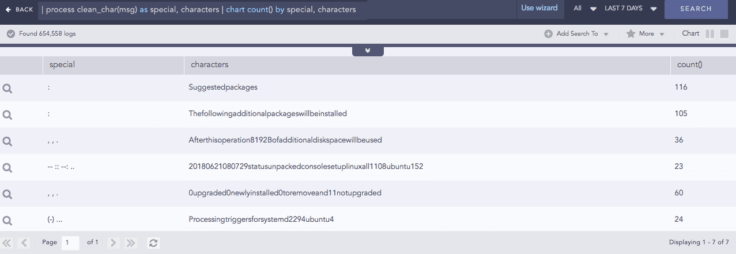Go to the first page with double-left arrows
Viewport: 736px width, 254px height.
[x=8, y=243]
